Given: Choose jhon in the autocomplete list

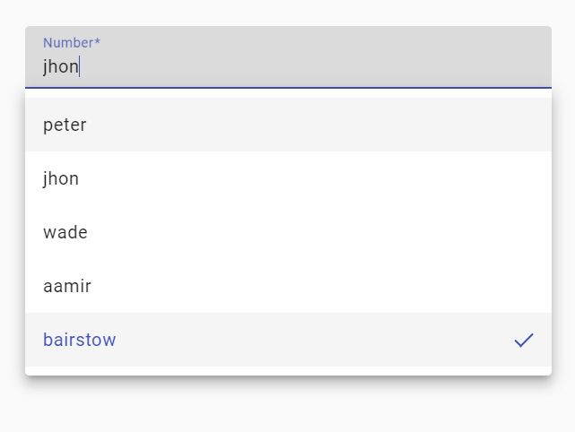Looking at the screenshot, I should point(61,178).
